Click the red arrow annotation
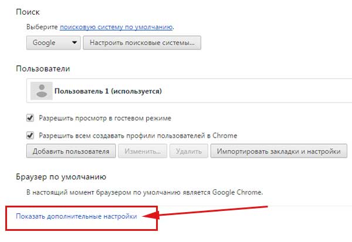 click(211, 213)
